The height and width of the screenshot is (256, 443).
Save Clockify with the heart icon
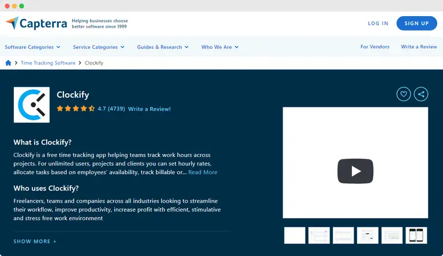pos(404,94)
